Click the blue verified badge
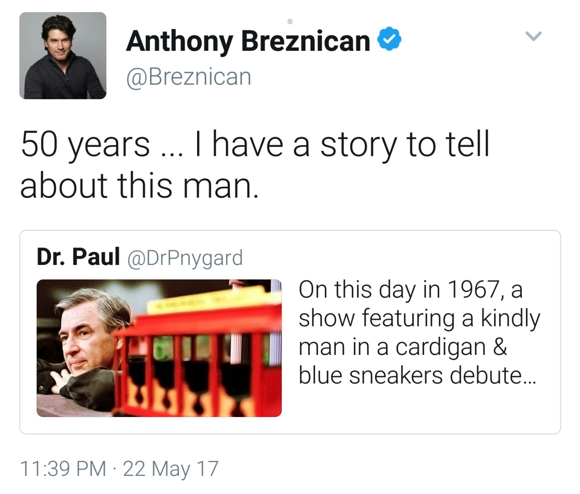 pos(389,40)
